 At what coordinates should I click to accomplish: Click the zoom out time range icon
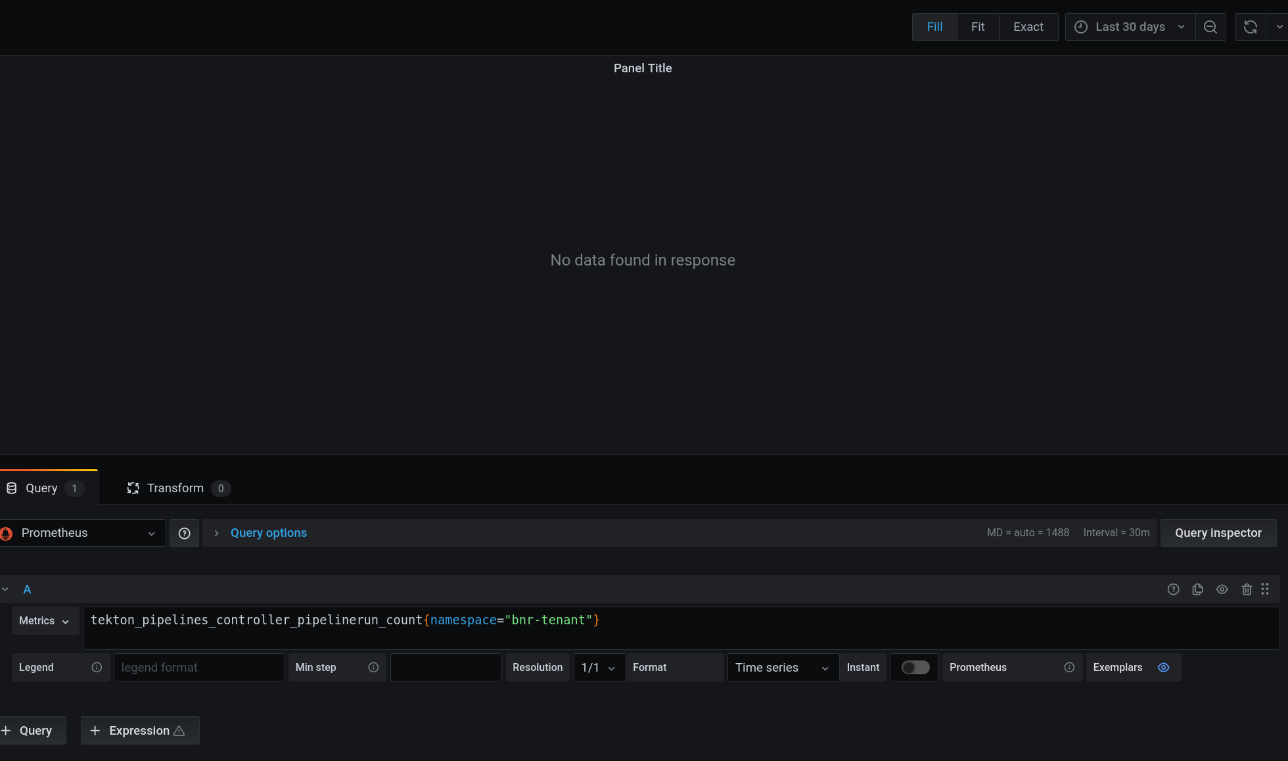(x=1210, y=27)
